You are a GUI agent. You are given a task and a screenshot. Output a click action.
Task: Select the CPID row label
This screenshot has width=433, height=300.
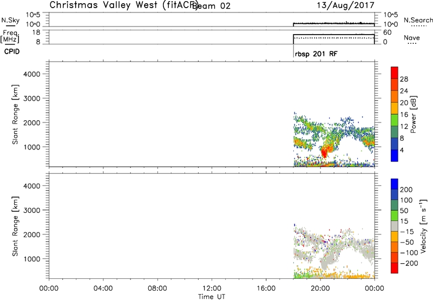click(12, 51)
